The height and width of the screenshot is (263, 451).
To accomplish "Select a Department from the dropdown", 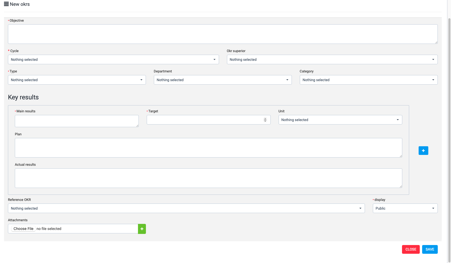I will (x=222, y=80).
